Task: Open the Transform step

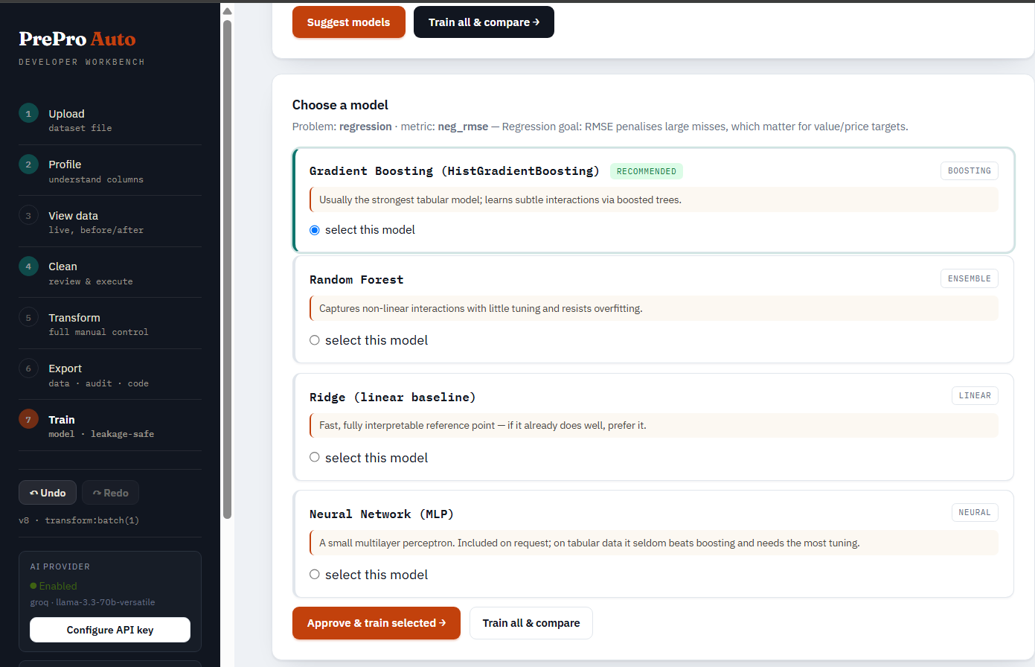Action: (110, 324)
